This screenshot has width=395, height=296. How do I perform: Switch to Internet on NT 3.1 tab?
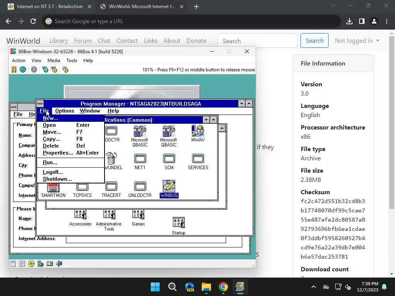[49, 7]
